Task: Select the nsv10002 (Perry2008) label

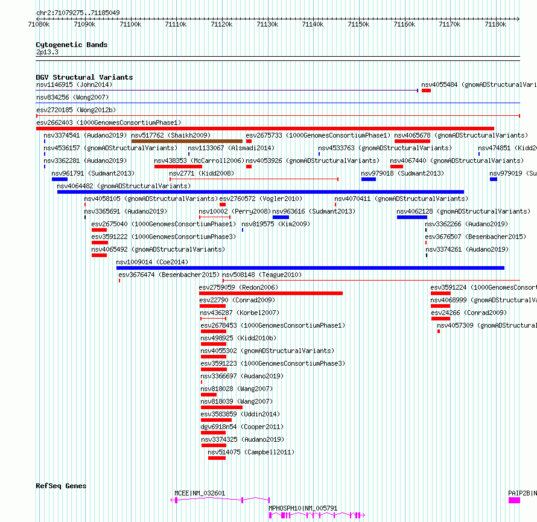Action: pos(235,211)
